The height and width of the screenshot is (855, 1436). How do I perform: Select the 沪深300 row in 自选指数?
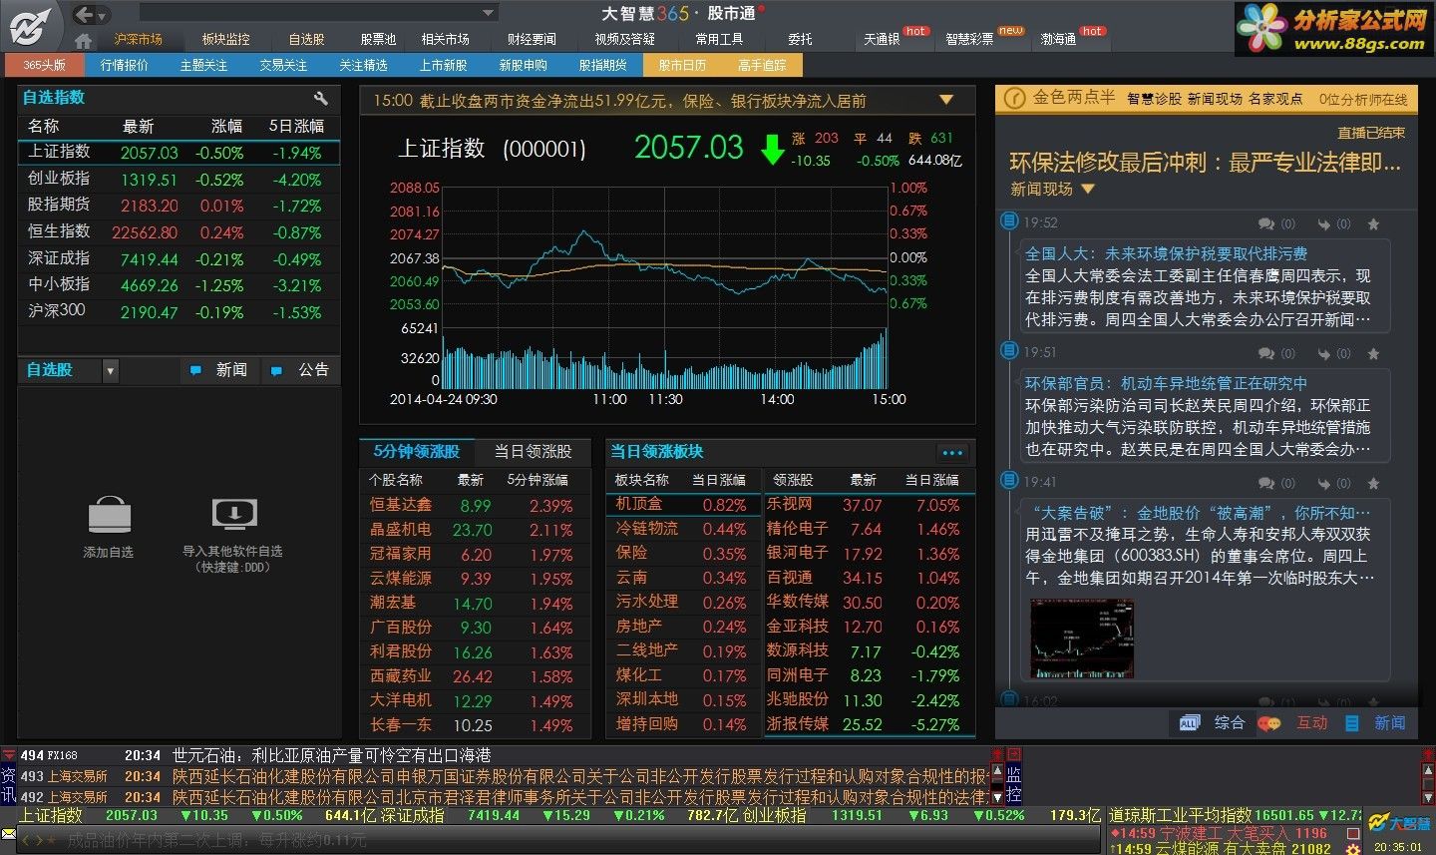click(179, 311)
